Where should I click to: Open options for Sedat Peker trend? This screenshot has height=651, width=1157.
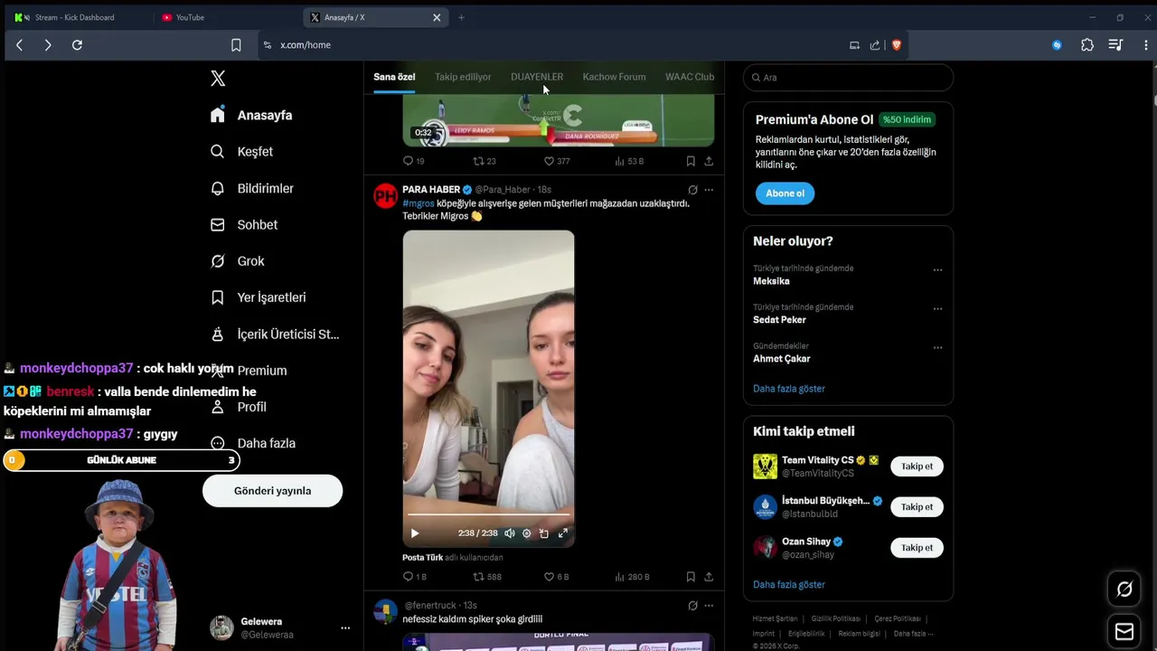(937, 309)
